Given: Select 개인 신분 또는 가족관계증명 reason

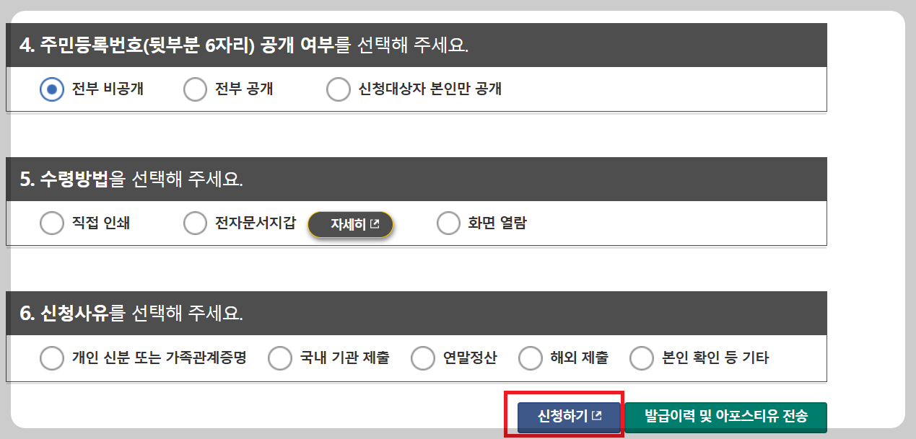Looking at the screenshot, I should click(51, 358).
